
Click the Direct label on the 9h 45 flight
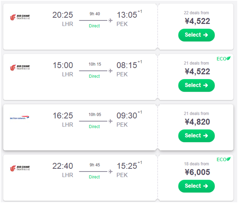[94, 177]
